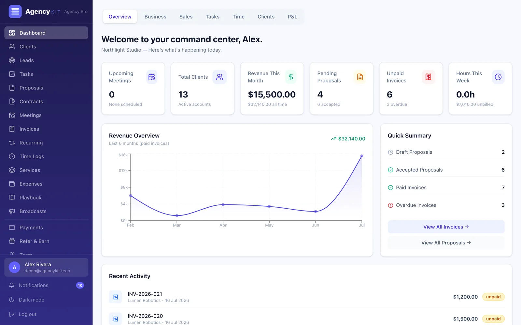Switch to the P&L tab

click(292, 17)
